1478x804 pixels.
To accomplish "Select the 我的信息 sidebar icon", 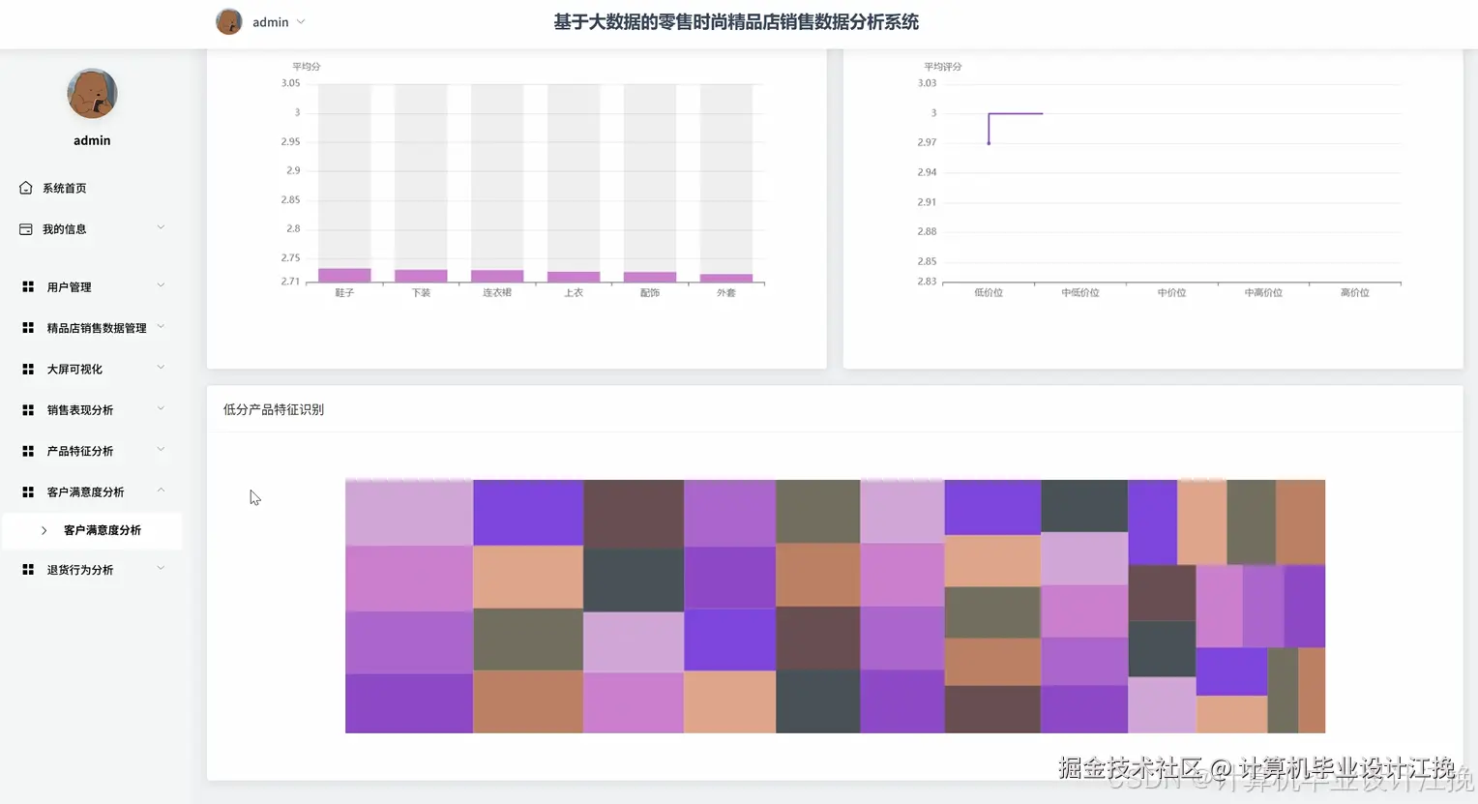I will coord(26,228).
